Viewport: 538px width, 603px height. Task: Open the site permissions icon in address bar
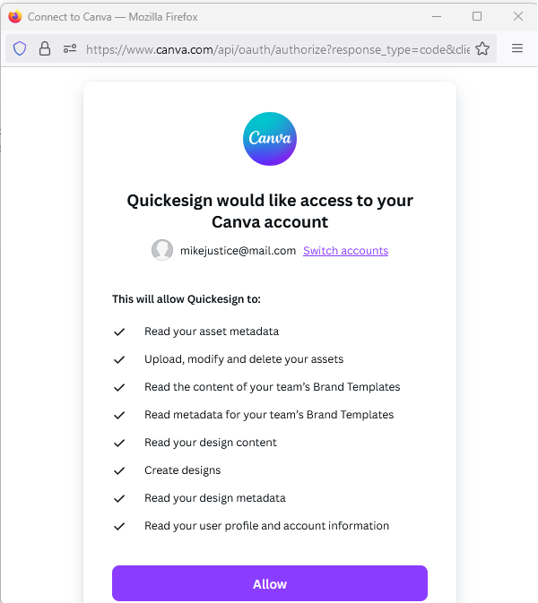[70, 49]
